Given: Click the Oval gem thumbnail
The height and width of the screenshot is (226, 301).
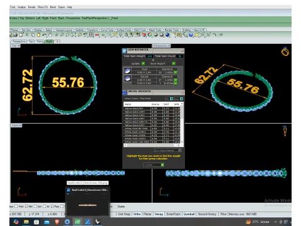Looking at the screenshot, I should [x=127, y=71].
